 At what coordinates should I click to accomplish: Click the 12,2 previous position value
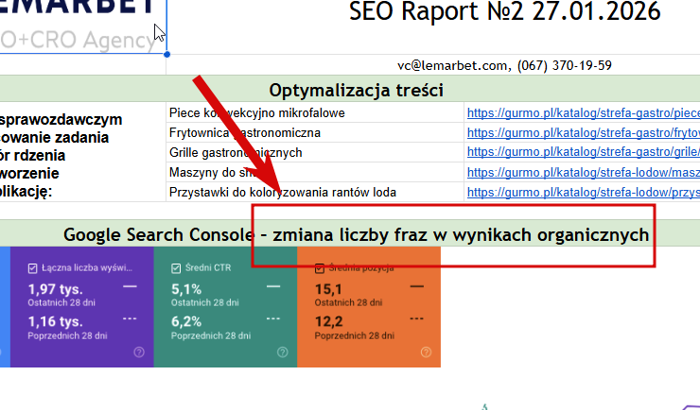[x=328, y=321]
